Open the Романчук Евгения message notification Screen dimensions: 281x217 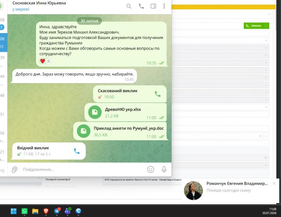point(231,191)
